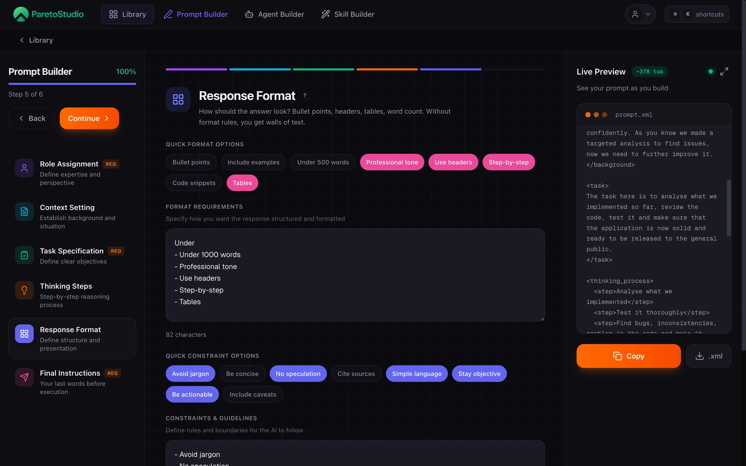Click into the Format Requirements text area
This screenshot has height=466, width=746.
355,275
